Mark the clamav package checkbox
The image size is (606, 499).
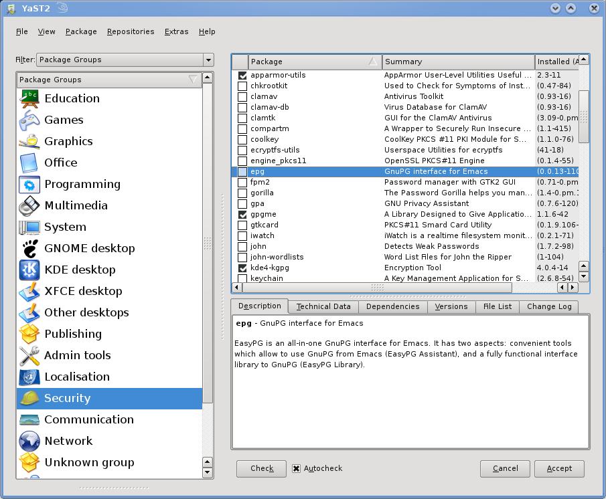click(242, 96)
